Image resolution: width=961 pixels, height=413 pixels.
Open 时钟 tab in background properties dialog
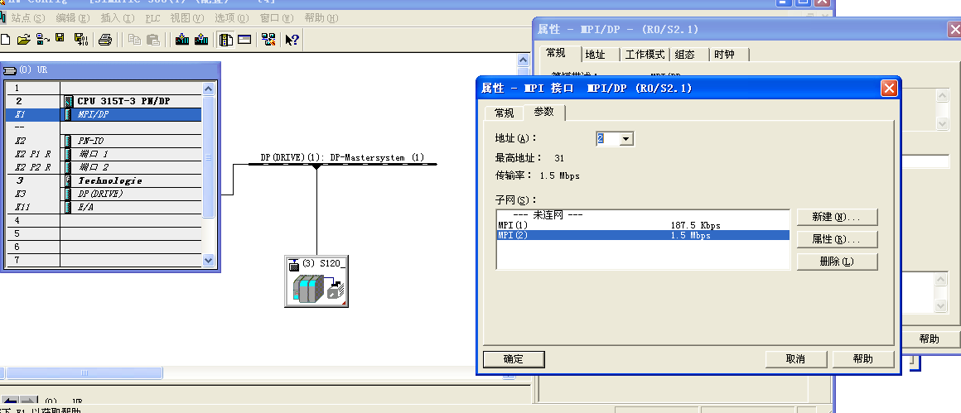pos(724,55)
